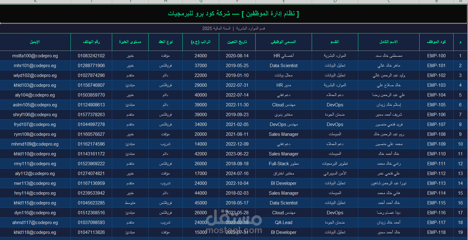This screenshot has width=468, height=240.
Task: Select email cell mhr101@codepro.eg
Action: click(x=35, y=66)
